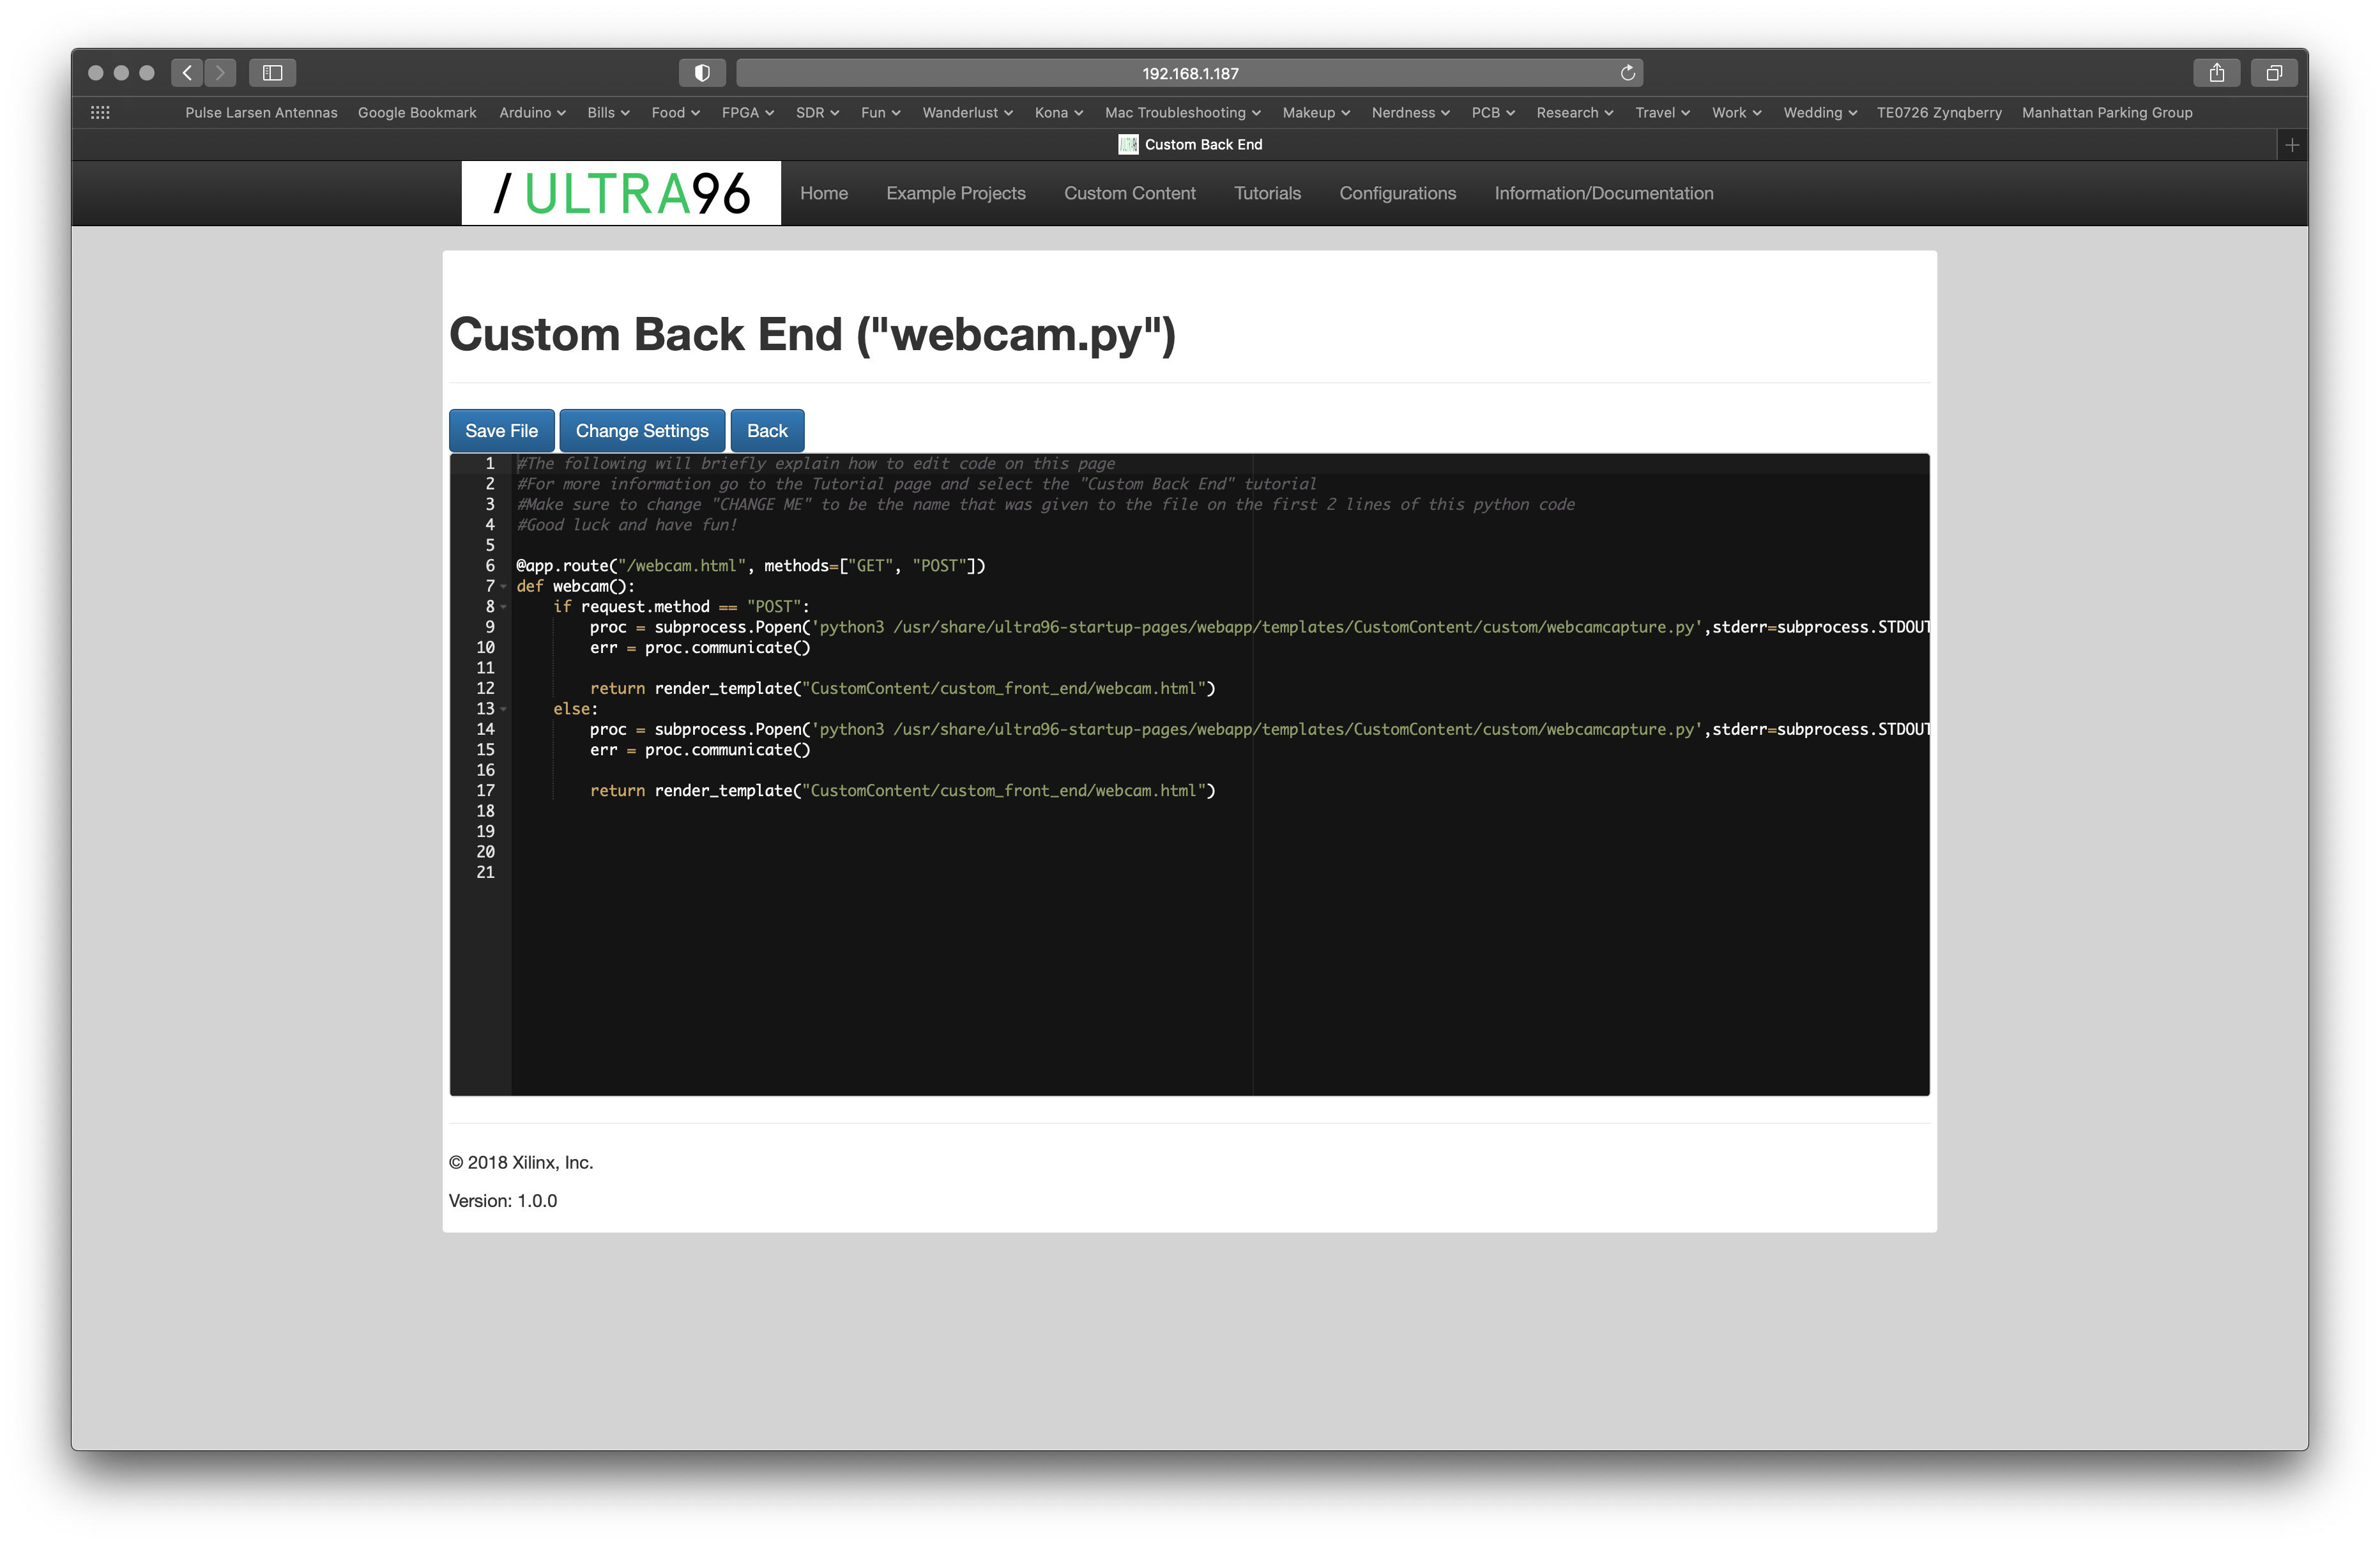Expand the Wedding bookmarks folder
Viewport: 2380px width, 1545px height.
click(x=1820, y=113)
